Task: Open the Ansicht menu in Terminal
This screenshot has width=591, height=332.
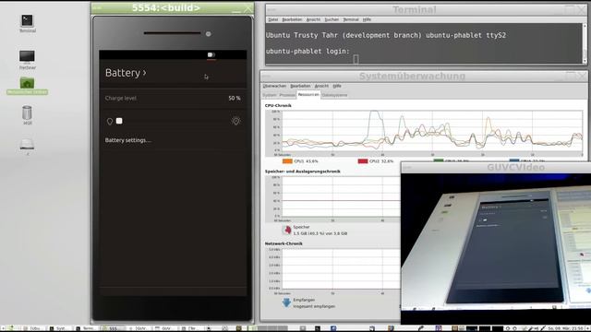Action: point(313,19)
